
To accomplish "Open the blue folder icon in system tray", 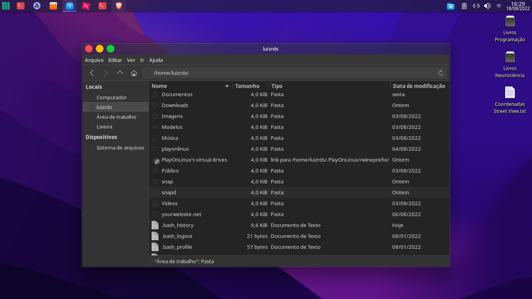I will [451, 6].
